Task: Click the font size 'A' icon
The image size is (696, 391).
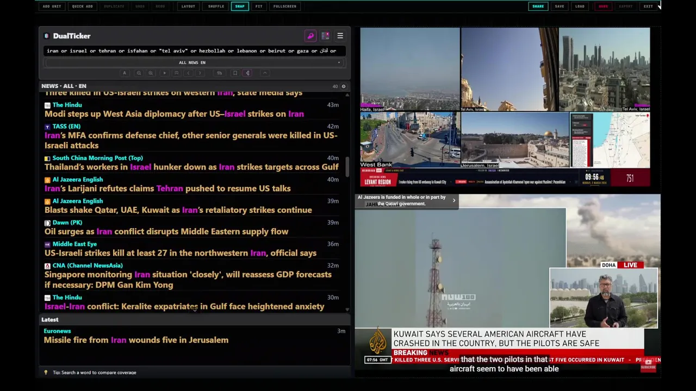Action: (125, 73)
